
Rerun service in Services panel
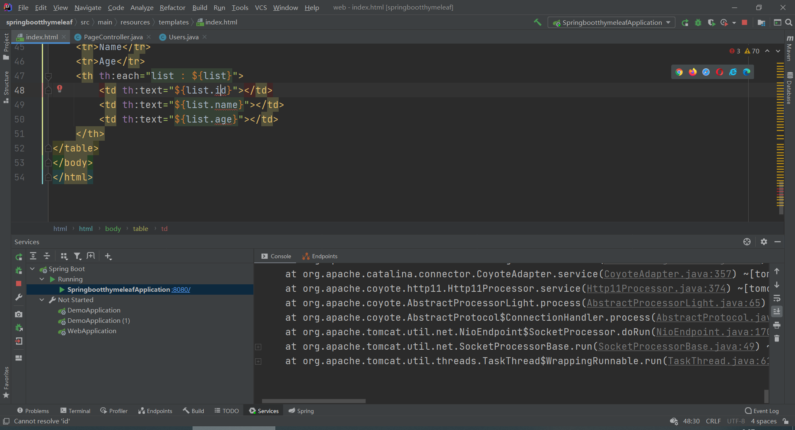point(19,257)
